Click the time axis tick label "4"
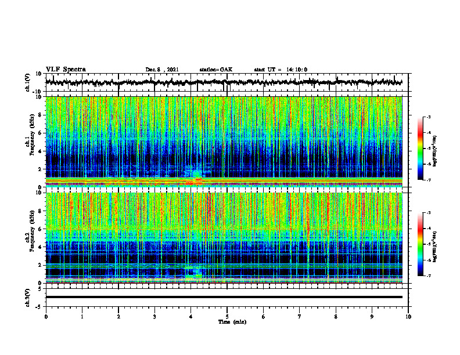This screenshot has width=460, height=355. [x=191, y=317]
